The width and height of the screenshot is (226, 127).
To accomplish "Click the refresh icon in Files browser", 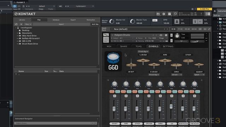I will point(16,24).
